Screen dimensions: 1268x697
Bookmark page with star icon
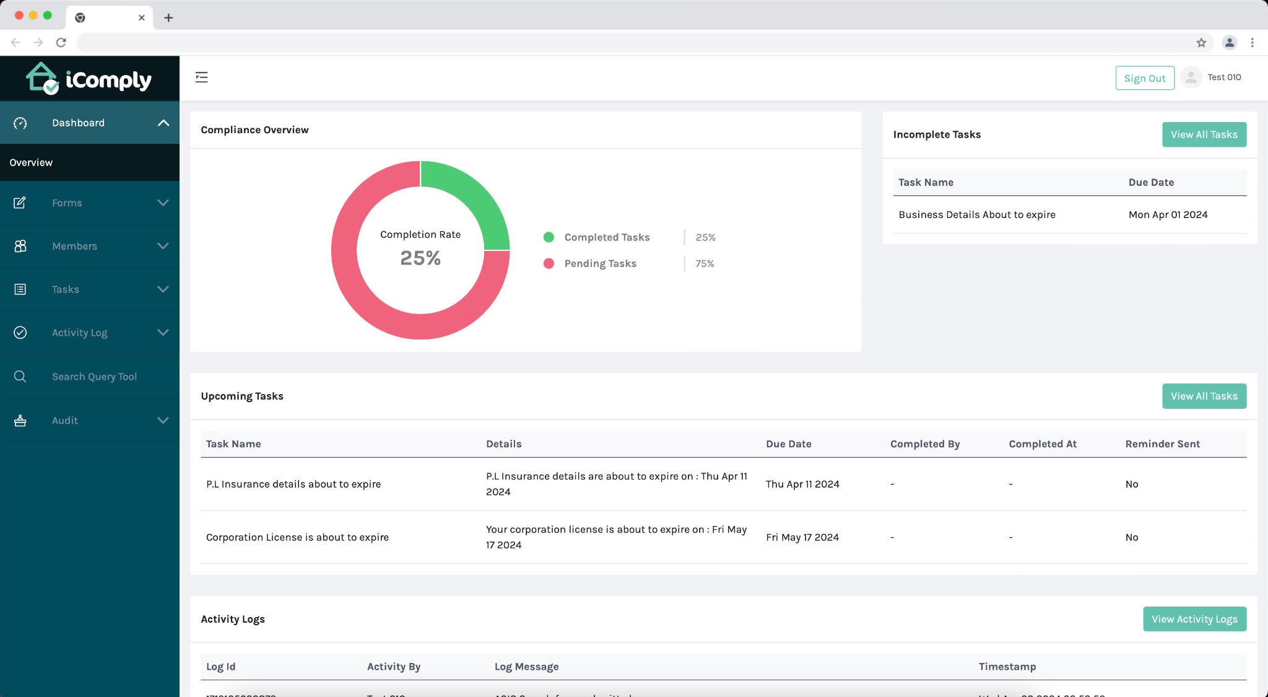click(x=1201, y=43)
